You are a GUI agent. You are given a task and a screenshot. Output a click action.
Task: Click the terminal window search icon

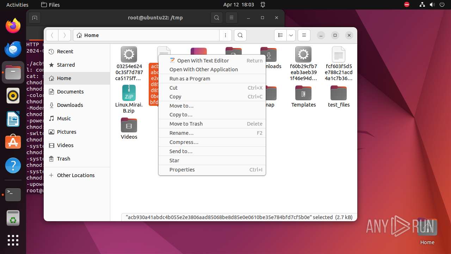coord(217,18)
